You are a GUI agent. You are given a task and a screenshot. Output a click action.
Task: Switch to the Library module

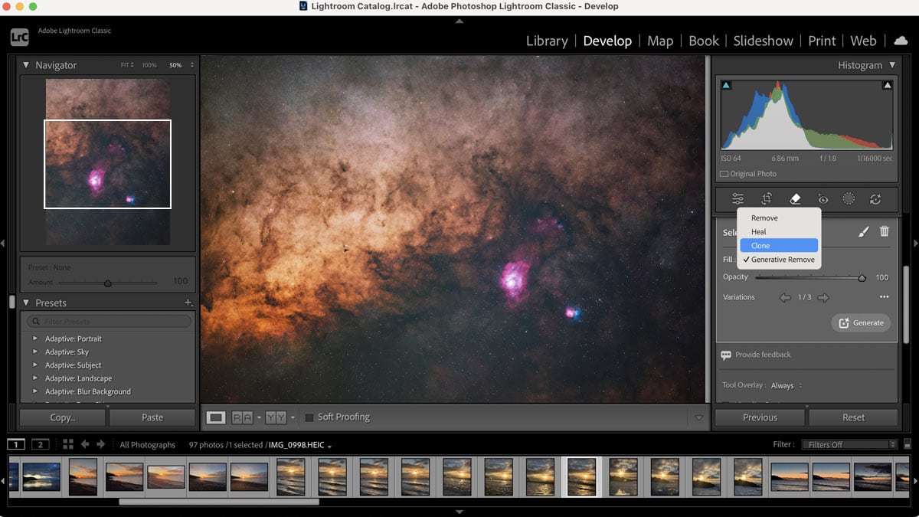pos(547,41)
